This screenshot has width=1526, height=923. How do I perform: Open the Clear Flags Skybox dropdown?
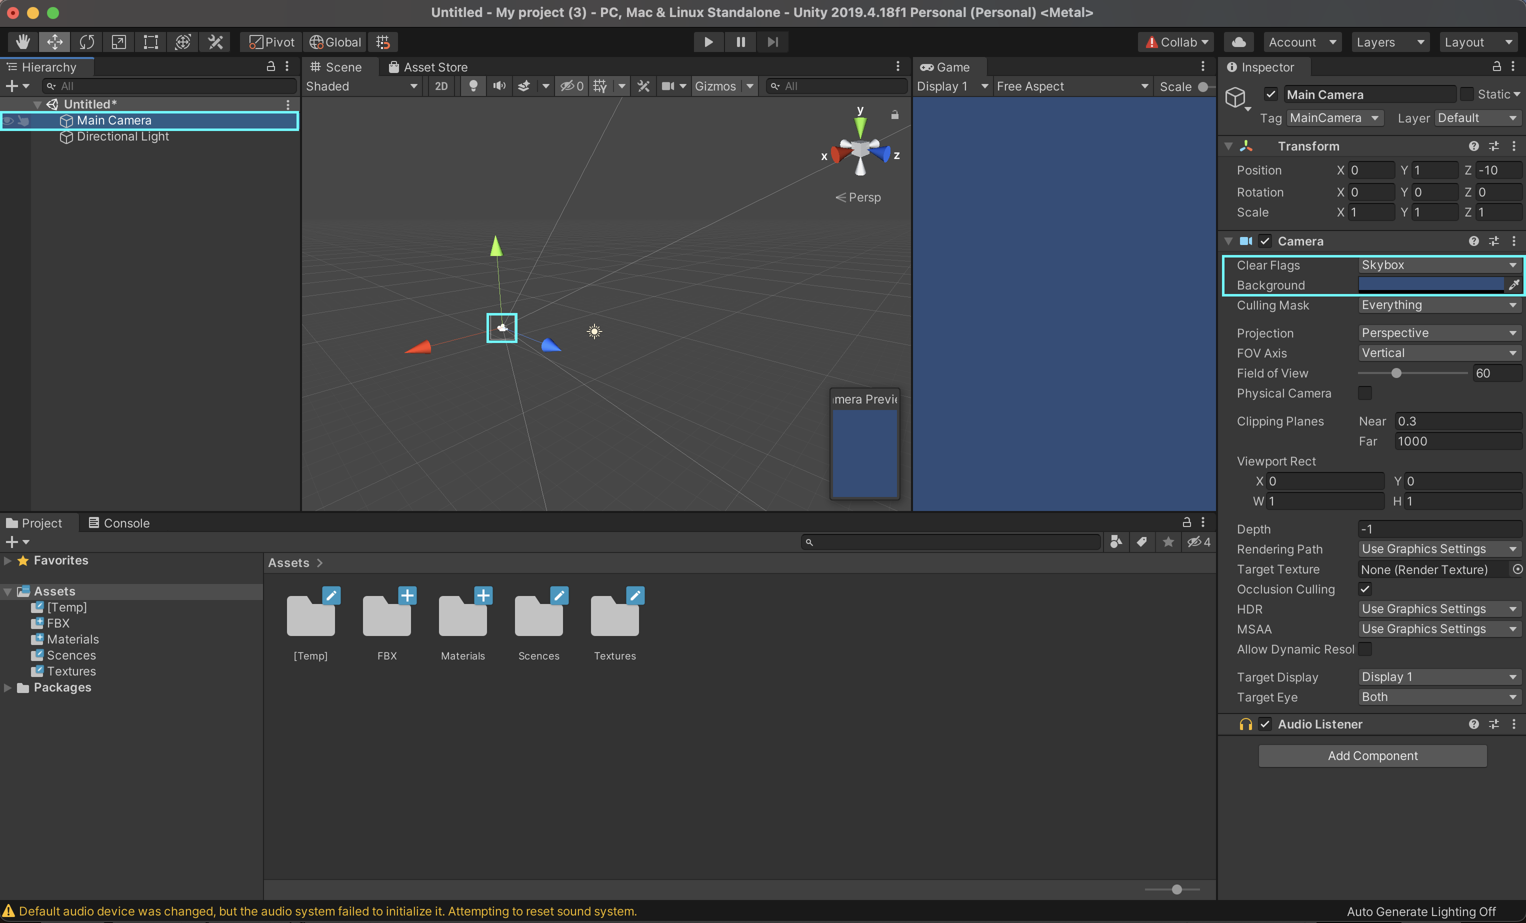1438,265
